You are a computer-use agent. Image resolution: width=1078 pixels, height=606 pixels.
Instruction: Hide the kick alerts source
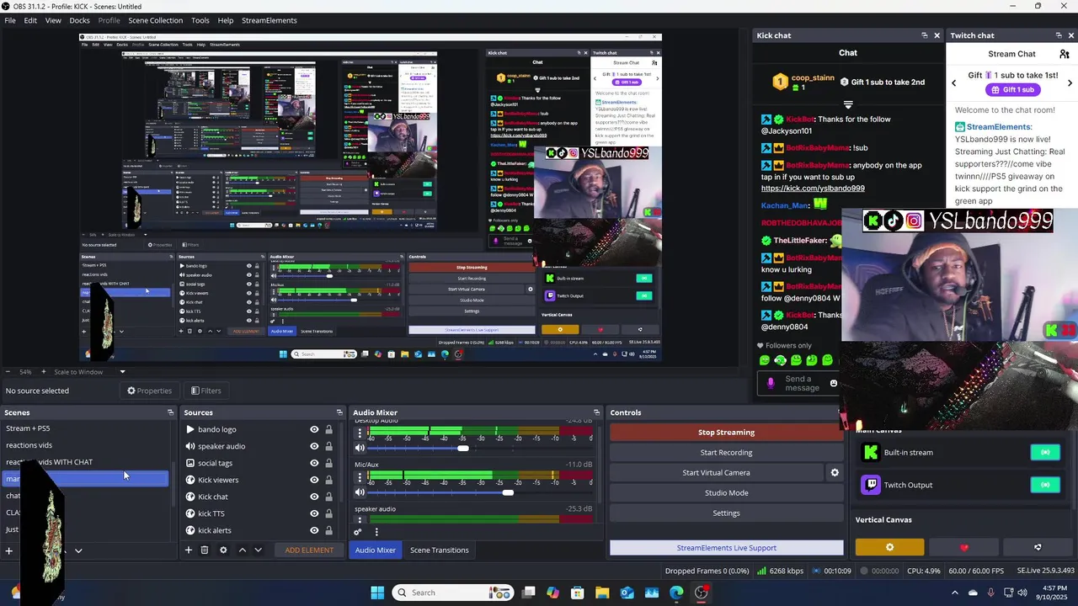click(314, 530)
